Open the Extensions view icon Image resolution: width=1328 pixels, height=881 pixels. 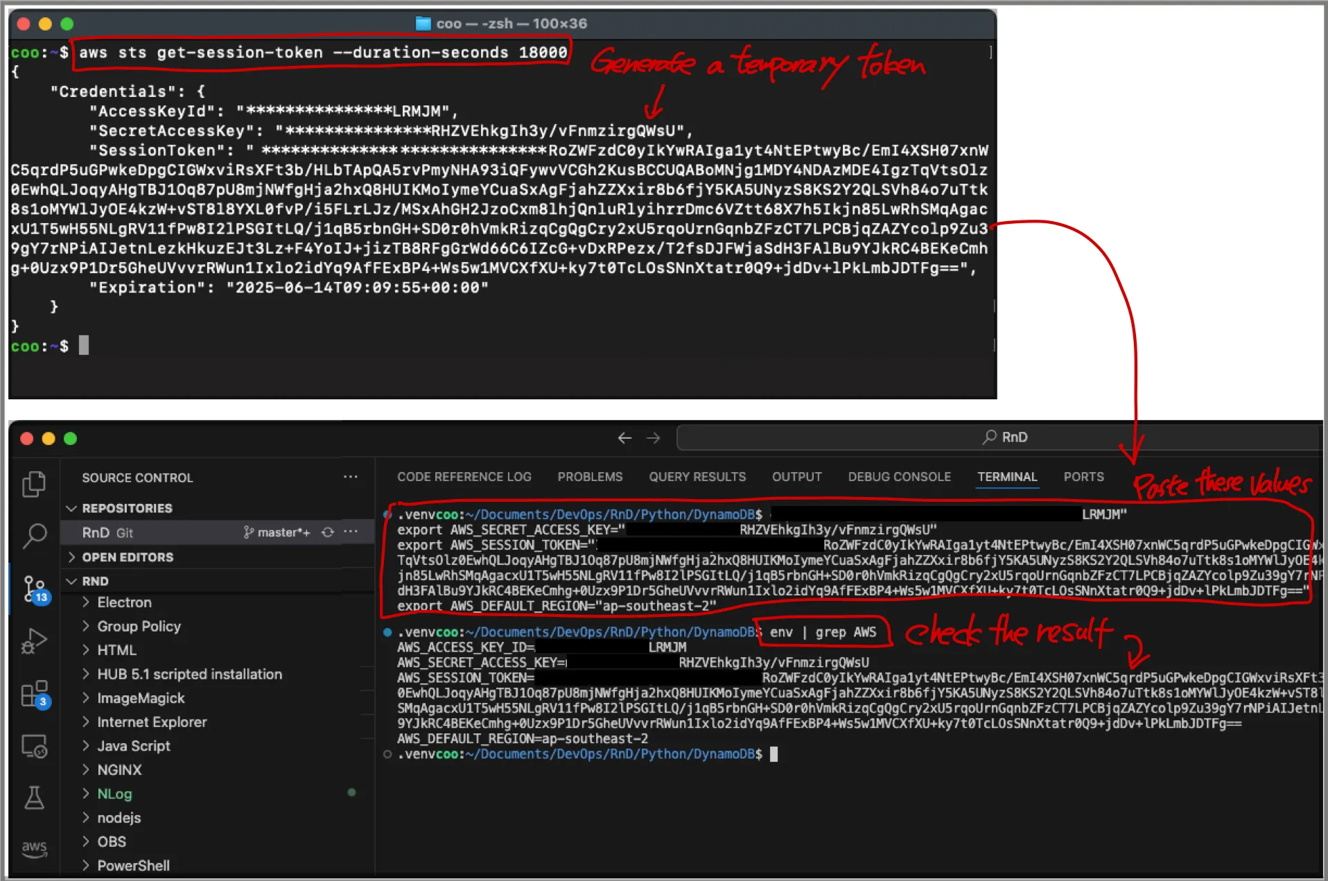pyautogui.click(x=34, y=693)
